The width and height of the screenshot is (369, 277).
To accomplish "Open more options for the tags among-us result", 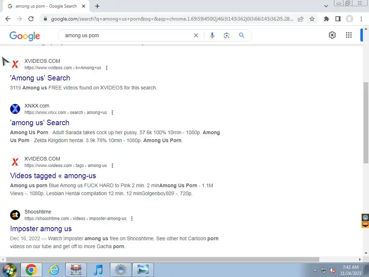I will 112,166.
